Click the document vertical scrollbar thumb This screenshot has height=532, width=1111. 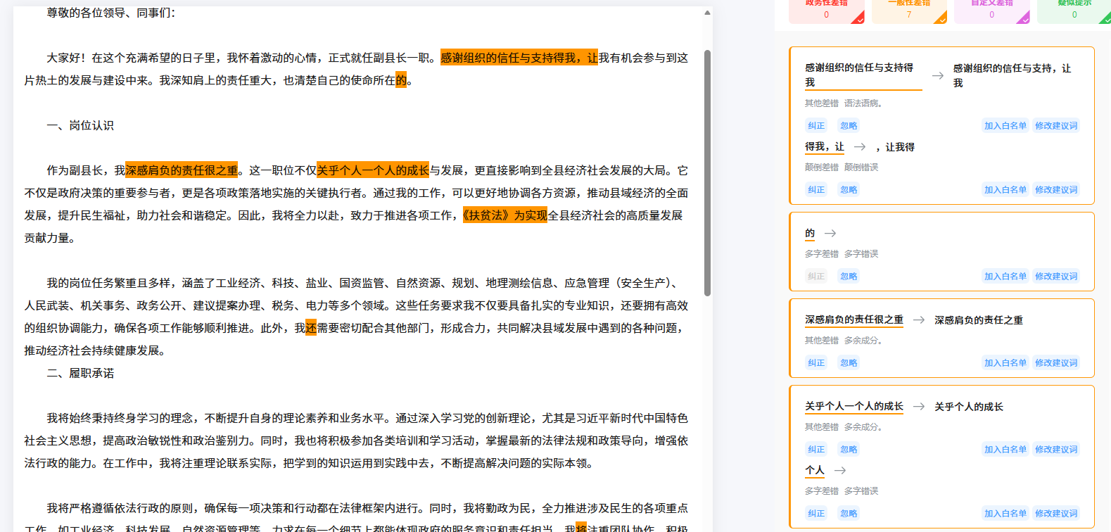(707, 172)
